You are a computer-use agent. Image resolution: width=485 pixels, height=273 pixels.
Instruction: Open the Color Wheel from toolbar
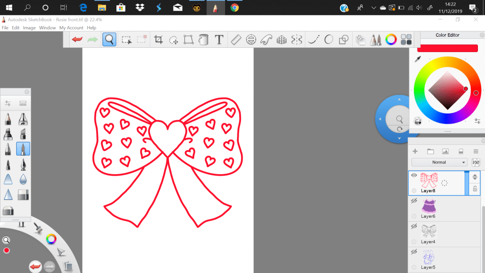[x=391, y=40]
